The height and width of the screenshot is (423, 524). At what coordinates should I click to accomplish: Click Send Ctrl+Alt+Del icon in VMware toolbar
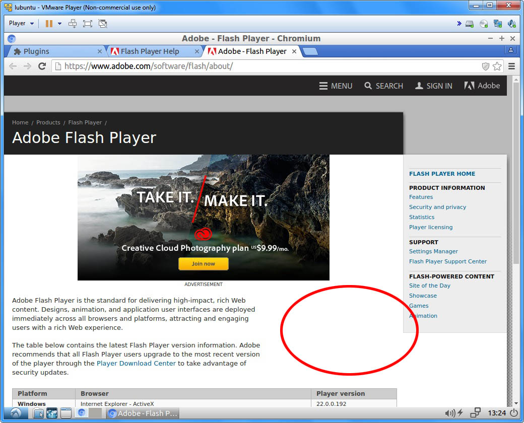(73, 23)
